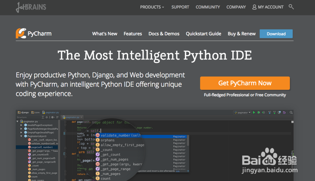315x181 pixels.
Task: Click the JetBrains logo in the header
Action: [x=31, y=7]
